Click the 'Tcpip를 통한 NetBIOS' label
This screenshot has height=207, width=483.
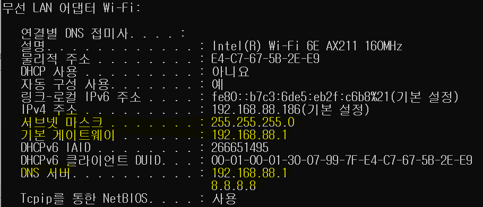click(84, 199)
